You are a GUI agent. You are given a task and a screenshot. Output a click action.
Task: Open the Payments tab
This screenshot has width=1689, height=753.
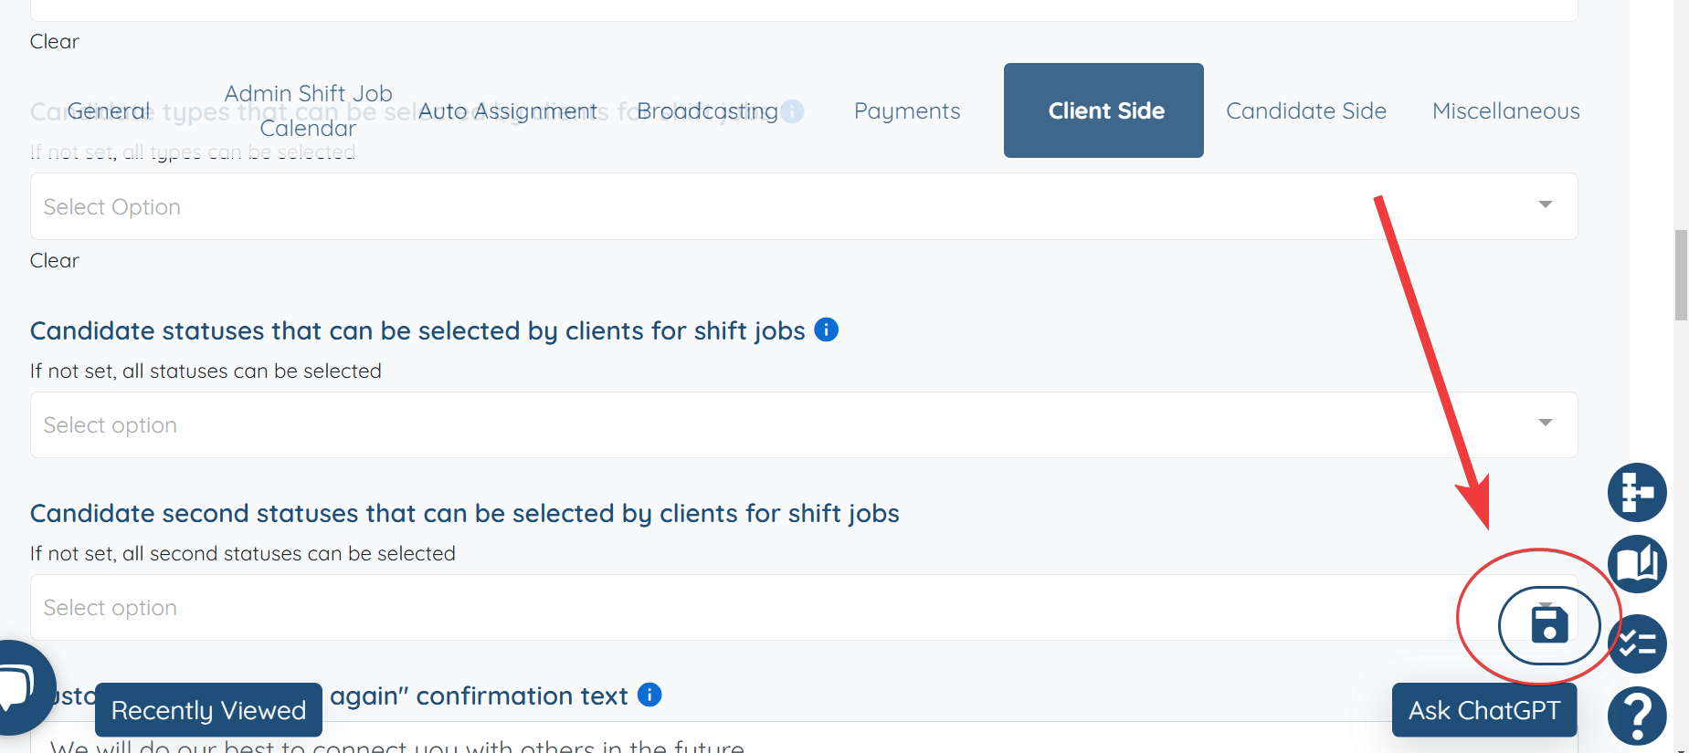[907, 110]
